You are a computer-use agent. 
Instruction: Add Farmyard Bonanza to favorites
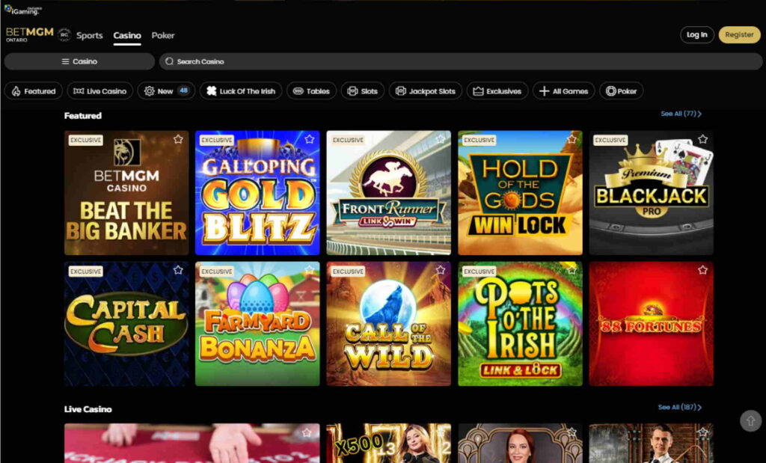[x=309, y=270]
